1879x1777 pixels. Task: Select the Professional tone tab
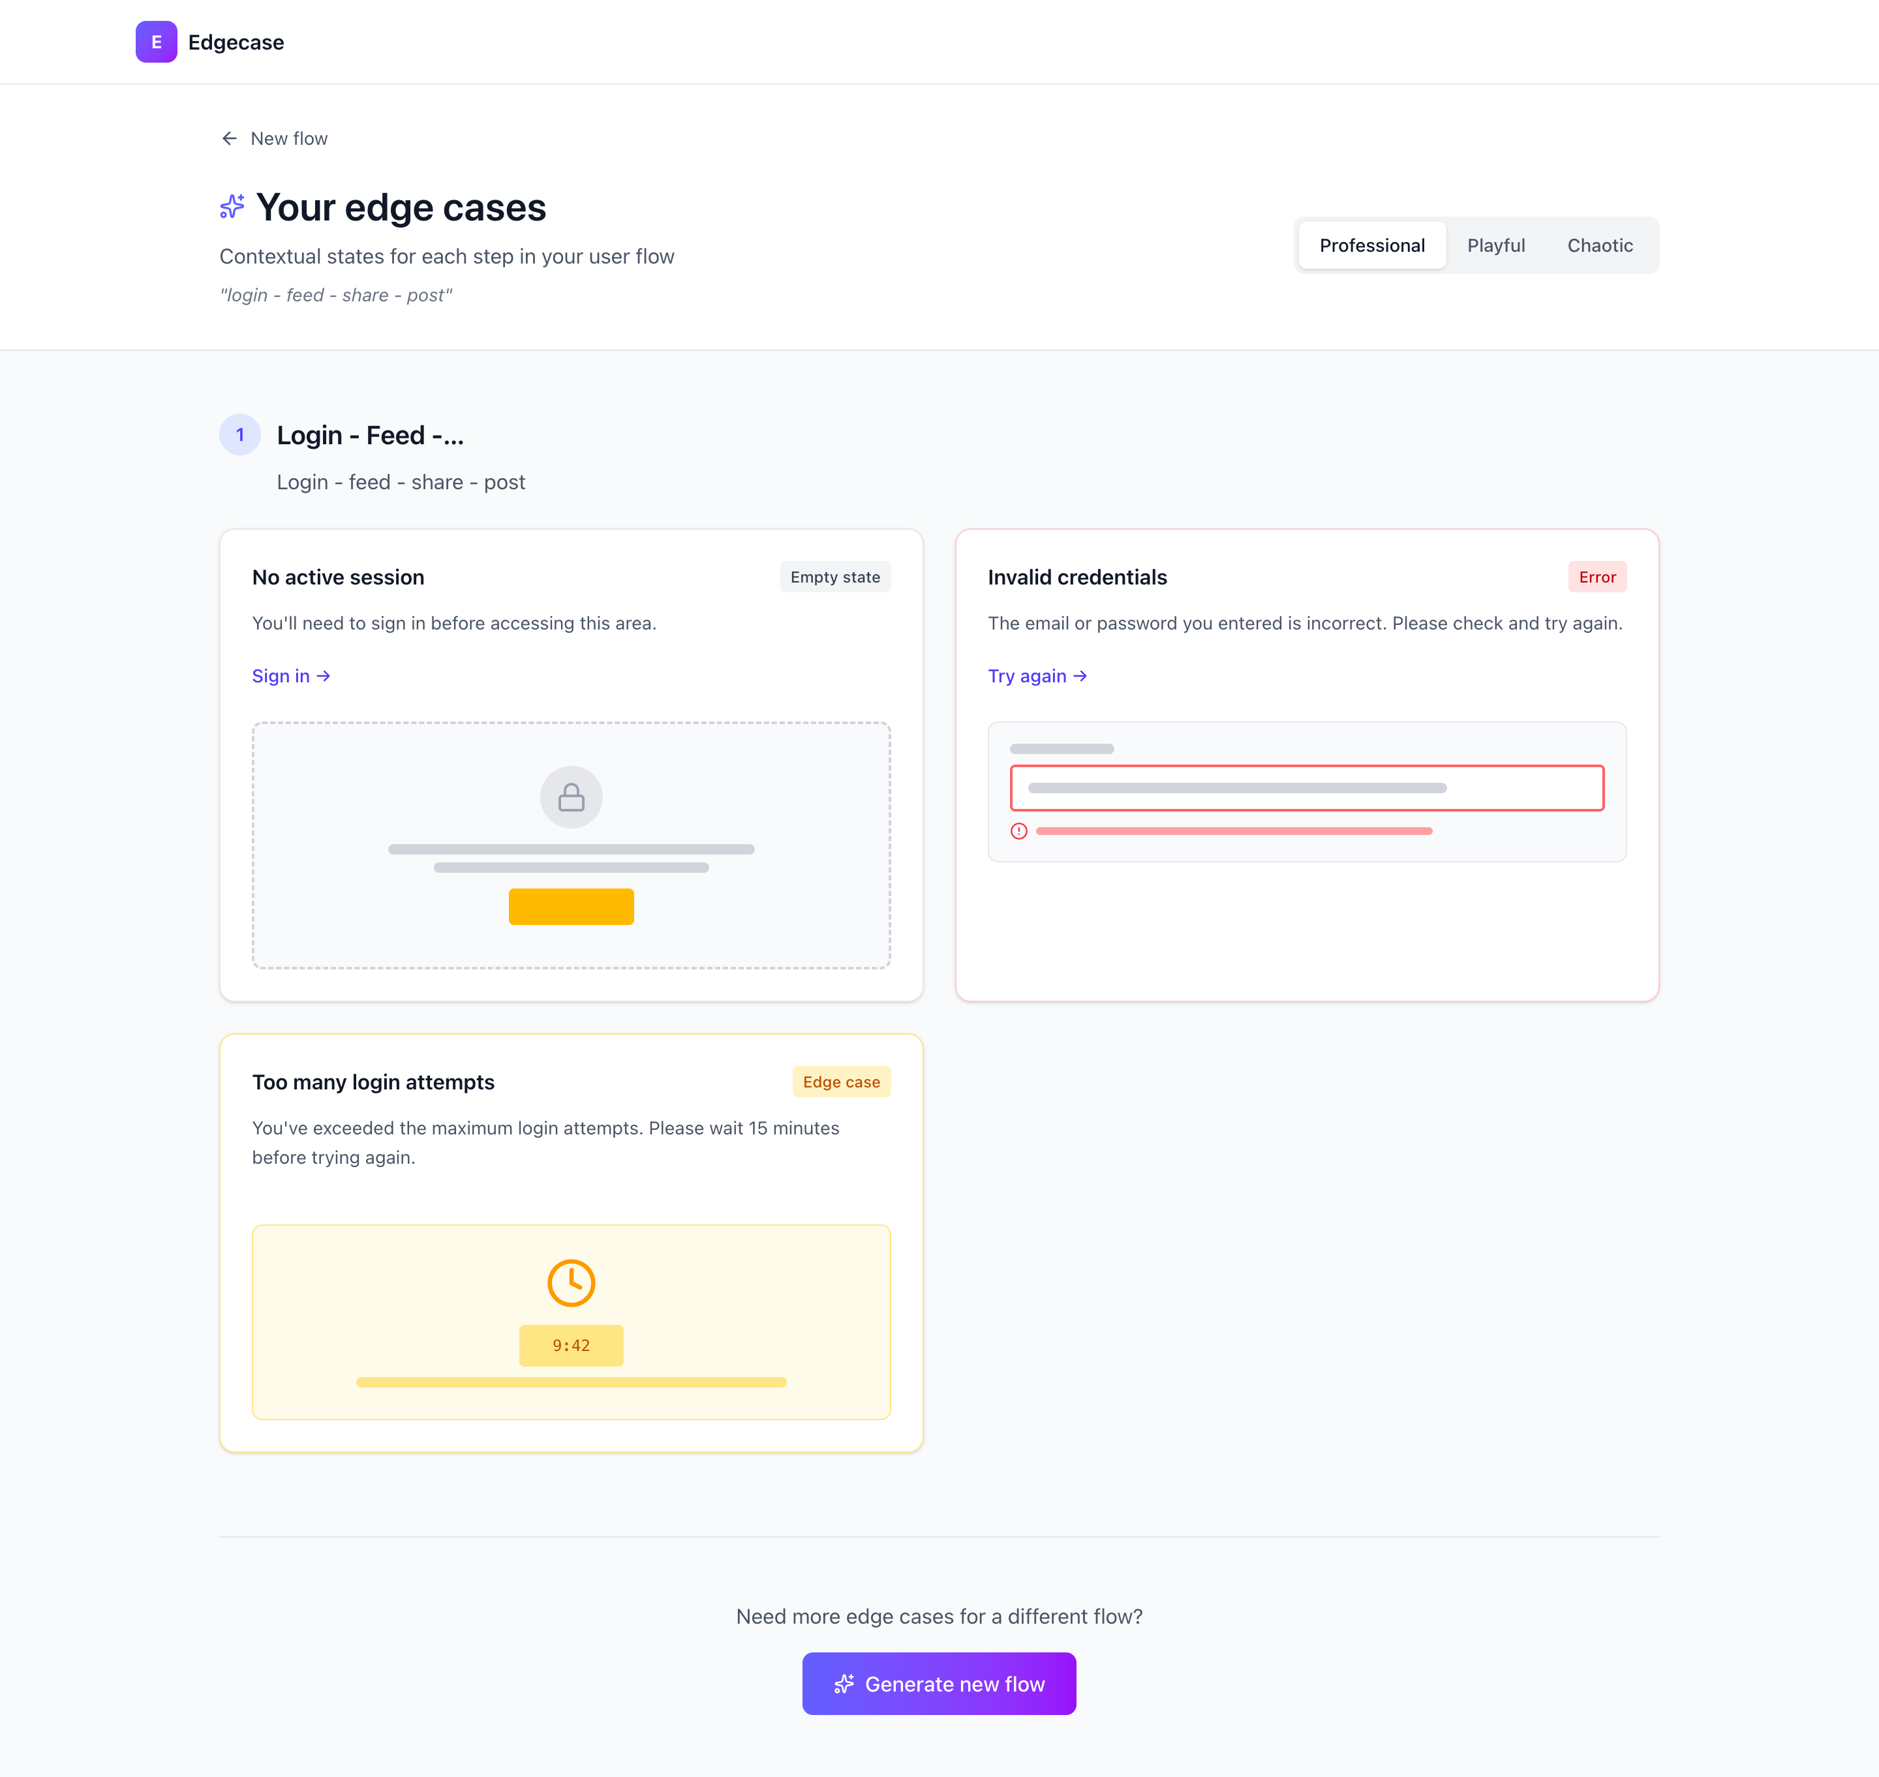click(1372, 245)
